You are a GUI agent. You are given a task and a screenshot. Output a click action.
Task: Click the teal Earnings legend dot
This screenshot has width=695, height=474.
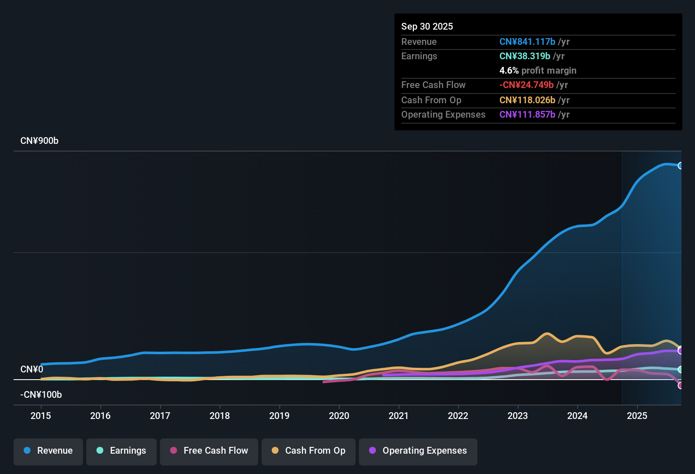tap(100, 451)
